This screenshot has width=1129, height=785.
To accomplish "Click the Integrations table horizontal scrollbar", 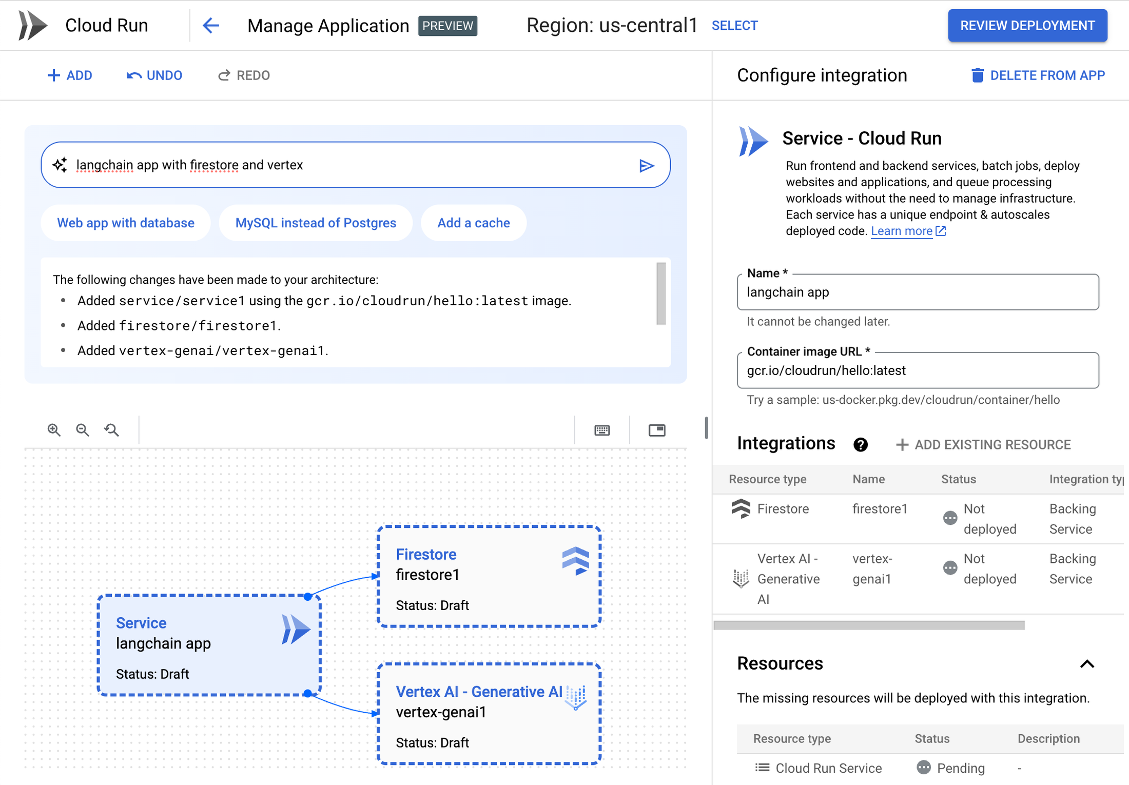I will [869, 625].
